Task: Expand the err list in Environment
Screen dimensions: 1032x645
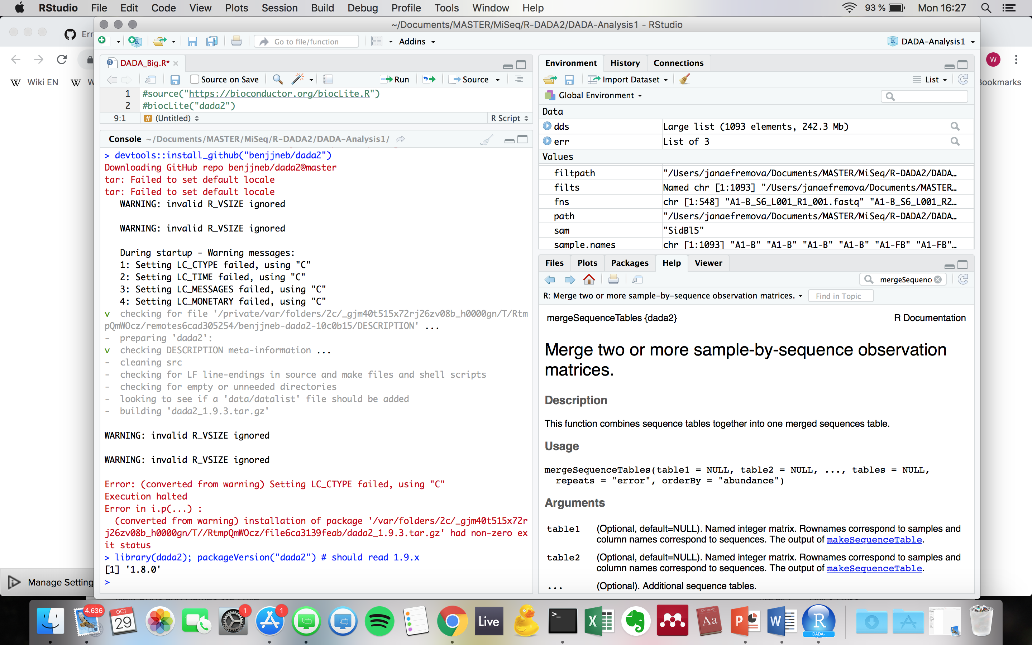Action: click(547, 141)
